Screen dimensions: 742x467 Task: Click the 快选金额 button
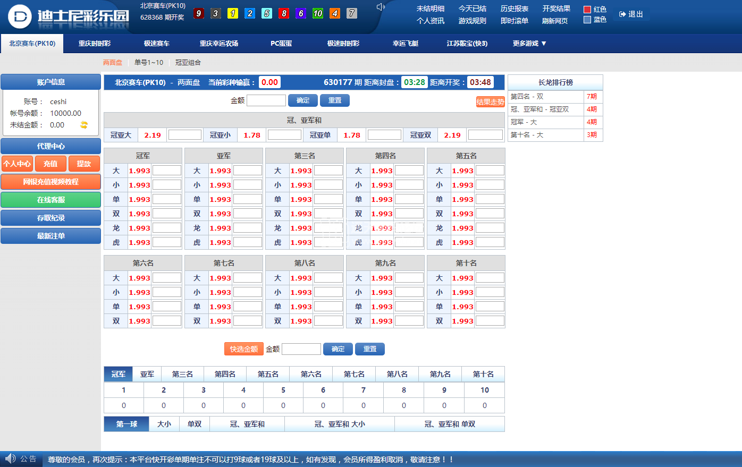(x=244, y=349)
